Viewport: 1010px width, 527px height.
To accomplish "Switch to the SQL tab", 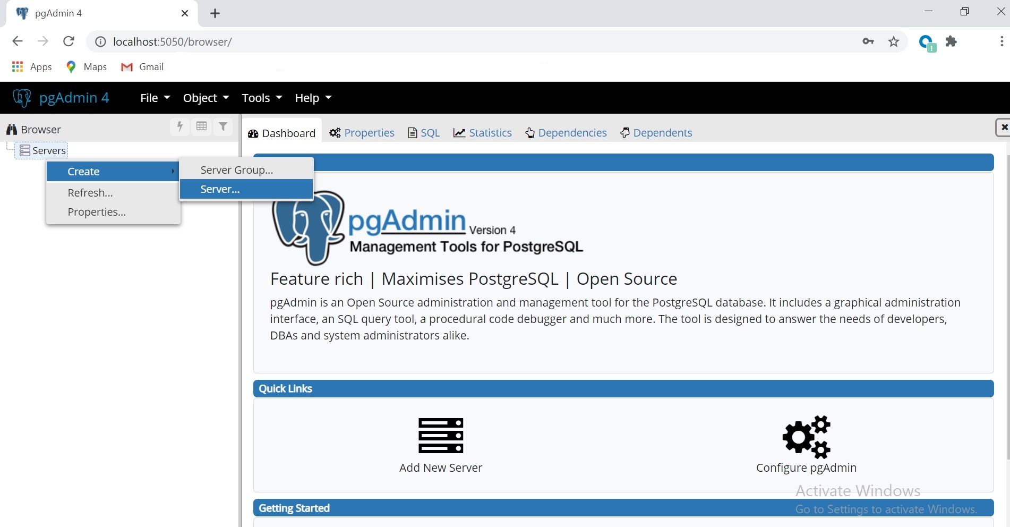I will point(424,133).
